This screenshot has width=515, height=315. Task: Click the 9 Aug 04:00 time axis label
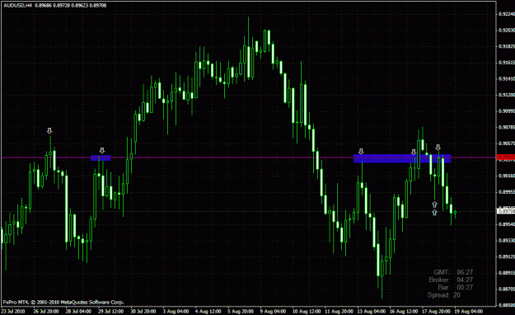[273, 311]
